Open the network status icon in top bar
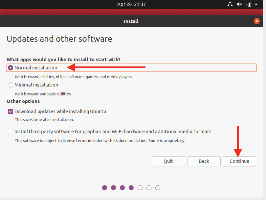The width and height of the screenshot is (266, 200). tap(230, 4)
